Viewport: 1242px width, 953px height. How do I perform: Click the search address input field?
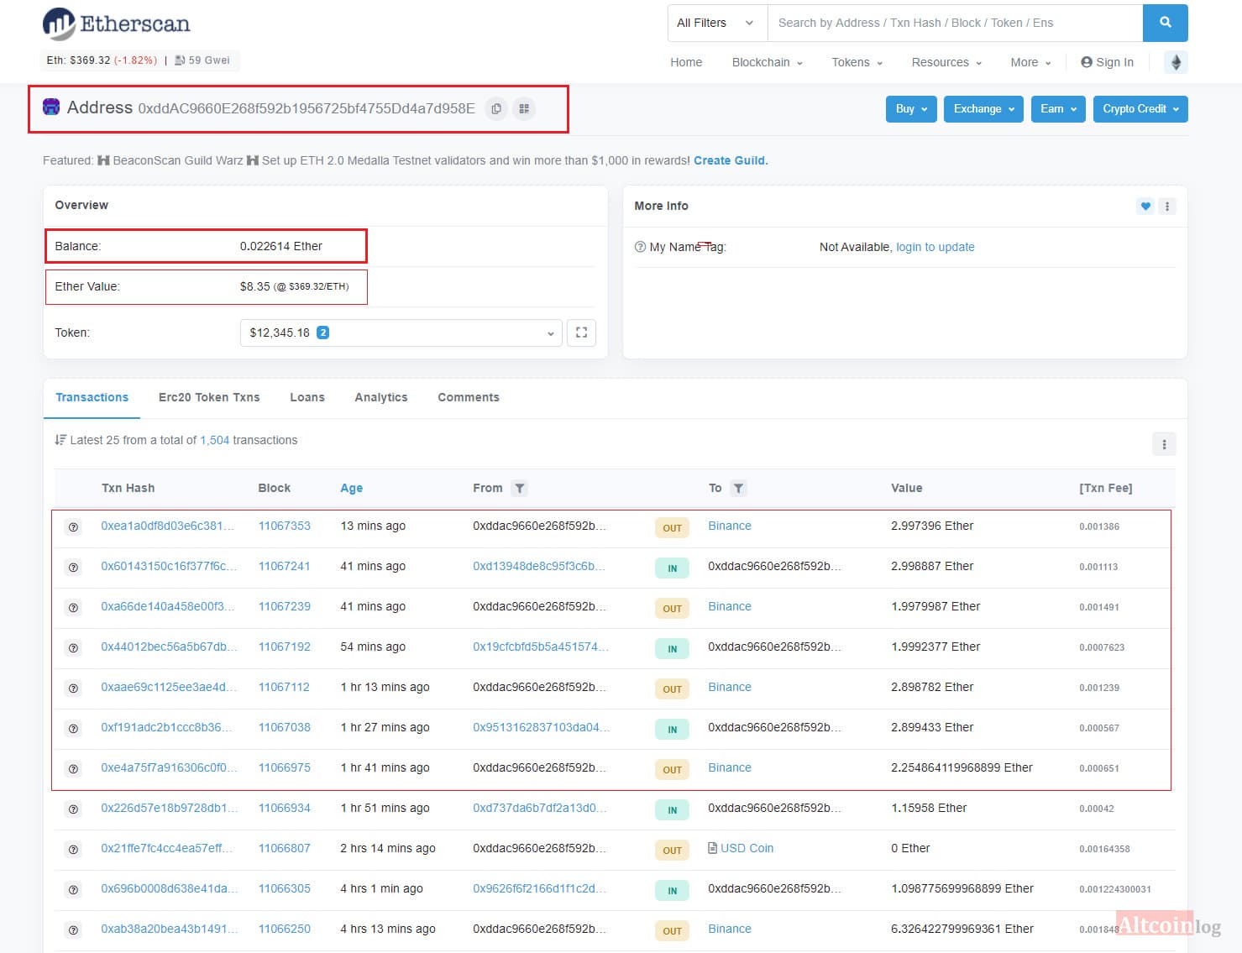[955, 23]
